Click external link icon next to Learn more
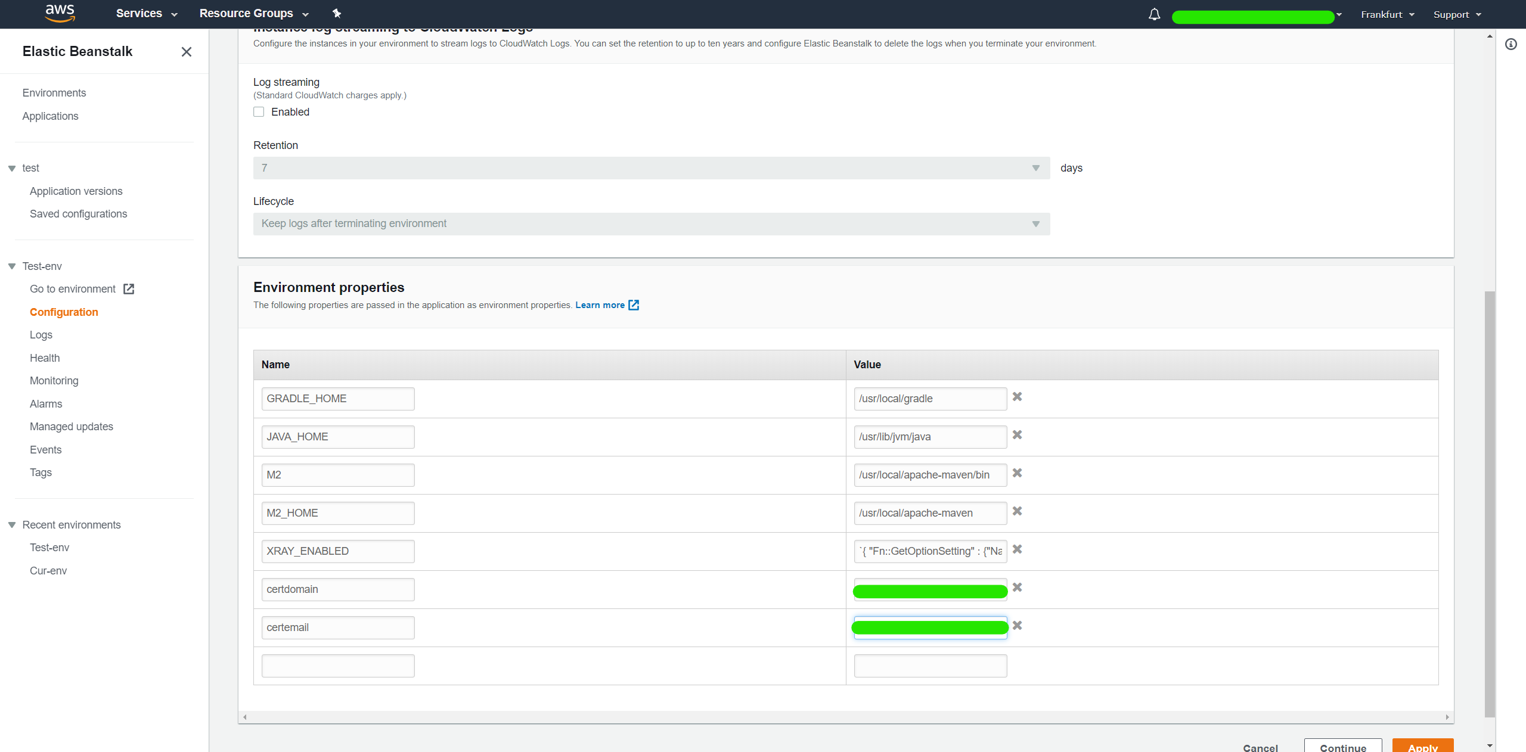Viewport: 1526px width, 752px height. (634, 305)
